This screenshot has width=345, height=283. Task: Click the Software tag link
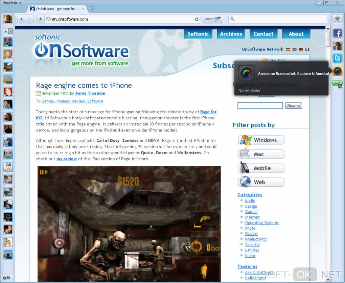tap(95, 101)
